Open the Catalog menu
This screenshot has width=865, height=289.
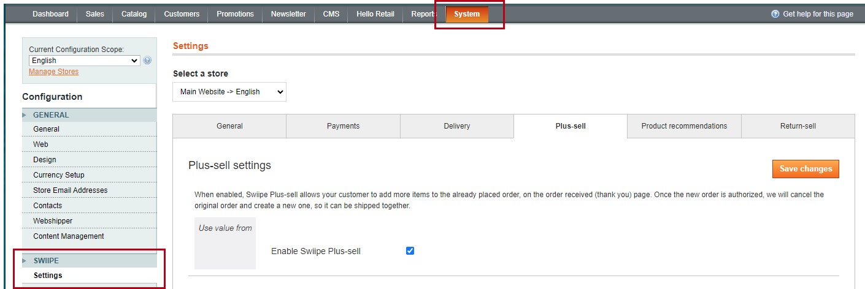(x=134, y=14)
